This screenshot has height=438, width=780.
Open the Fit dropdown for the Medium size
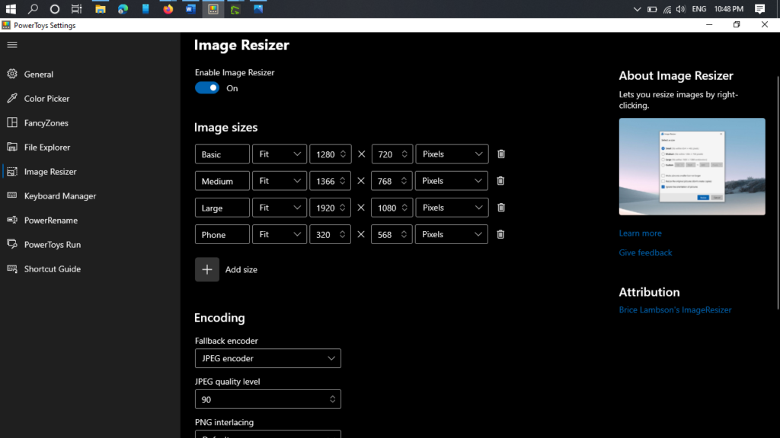pos(280,181)
